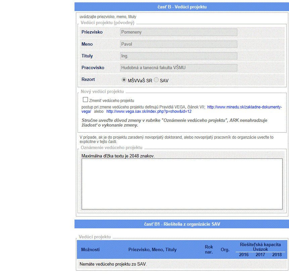Viewport: 289px width, 275px height.
Task: Click into the Oznámenie vedúceho projektu text area
Action: pyautogui.click(x=182, y=184)
